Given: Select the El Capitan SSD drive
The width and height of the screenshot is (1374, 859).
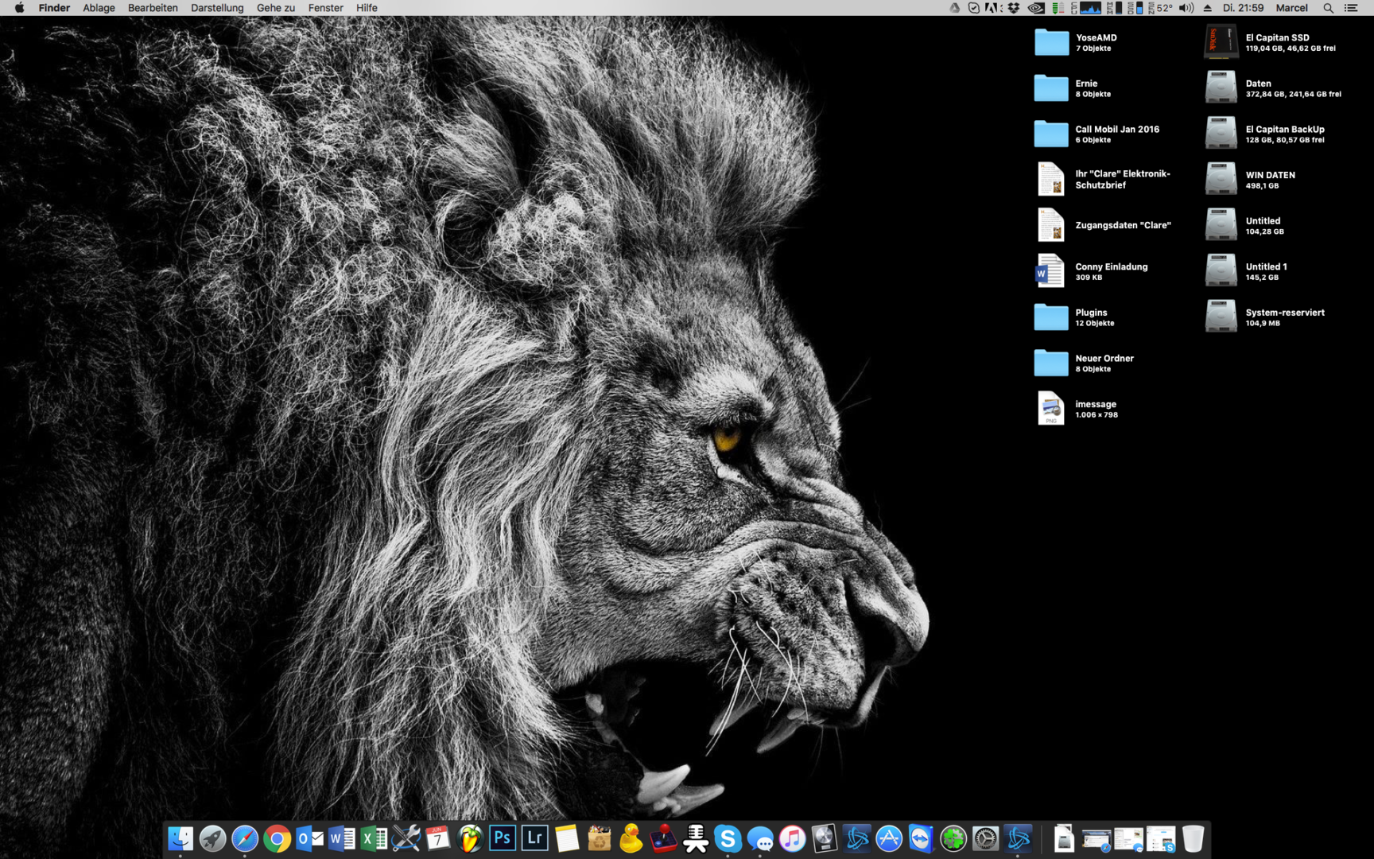Looking at the screenshot, I should pos(1221,42).
